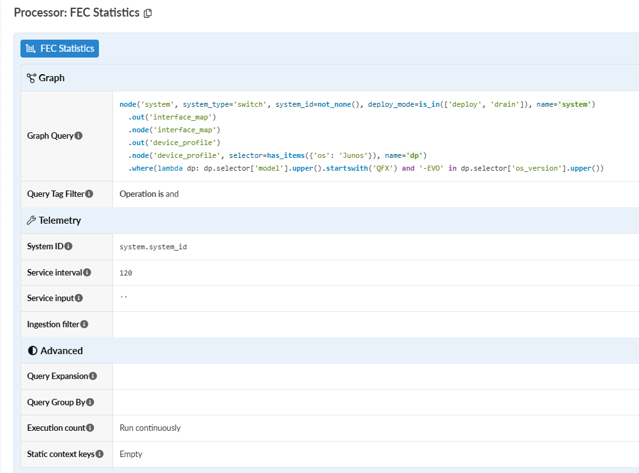Image resolution: width=639 pixels, height=473 pixels.
Task: Click the Graph section branch icon
Action: [x=31, y=78]
